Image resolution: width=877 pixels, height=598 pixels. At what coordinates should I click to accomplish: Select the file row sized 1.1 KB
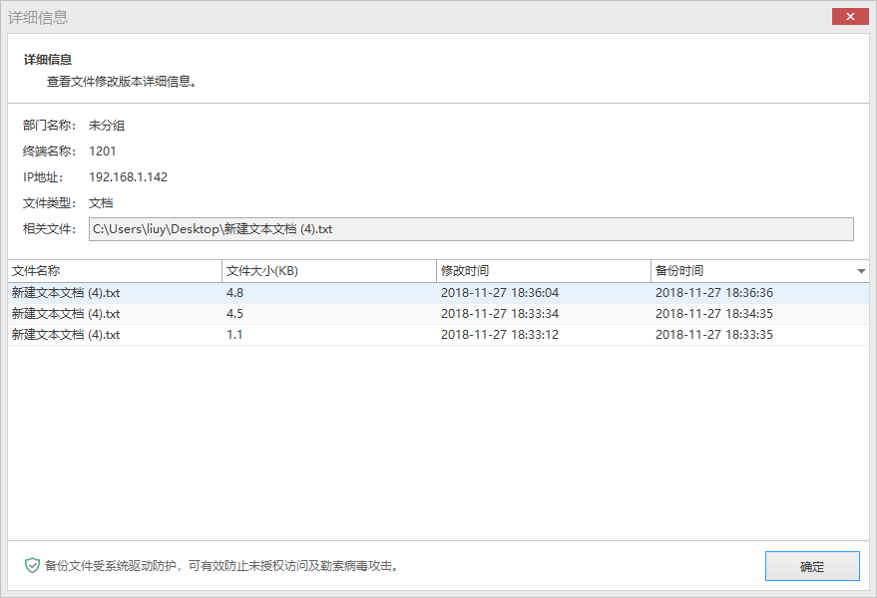[x=236, y=335]
